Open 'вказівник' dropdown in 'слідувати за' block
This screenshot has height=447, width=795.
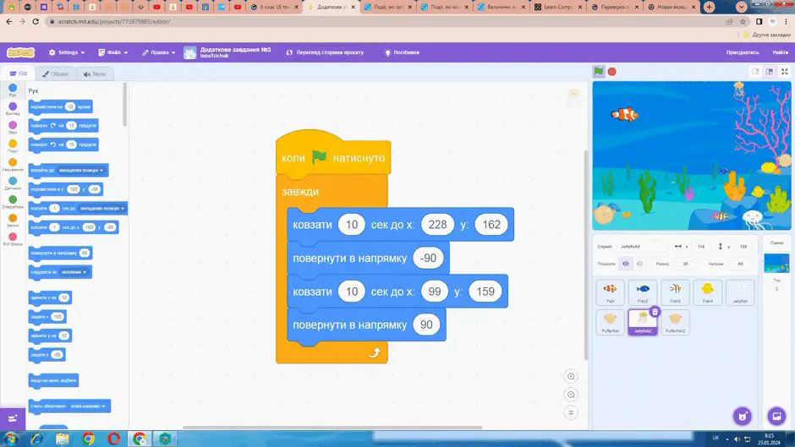click(74, 272)
